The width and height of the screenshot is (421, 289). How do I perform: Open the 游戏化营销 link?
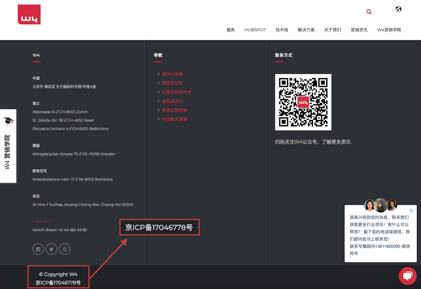pyautogui.click(x=172, y=74)
